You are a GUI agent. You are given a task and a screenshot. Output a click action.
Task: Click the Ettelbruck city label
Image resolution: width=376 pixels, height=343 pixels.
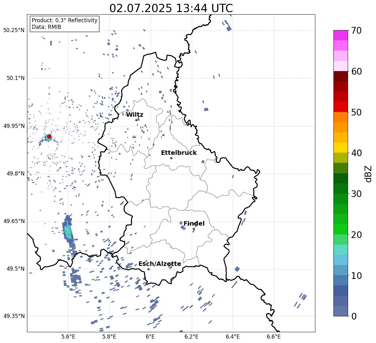point(179,153)
